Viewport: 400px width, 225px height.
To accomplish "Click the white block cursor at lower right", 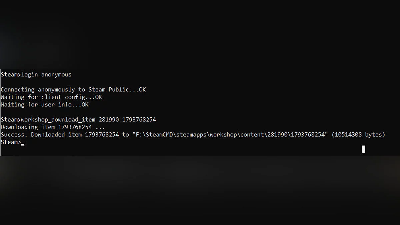I will (x=363, y=149).
